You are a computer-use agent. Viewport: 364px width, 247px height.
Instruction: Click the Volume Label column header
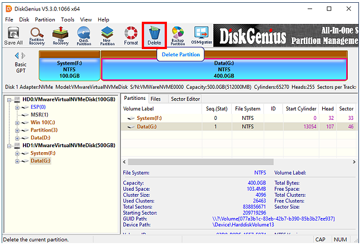point(161,109)
